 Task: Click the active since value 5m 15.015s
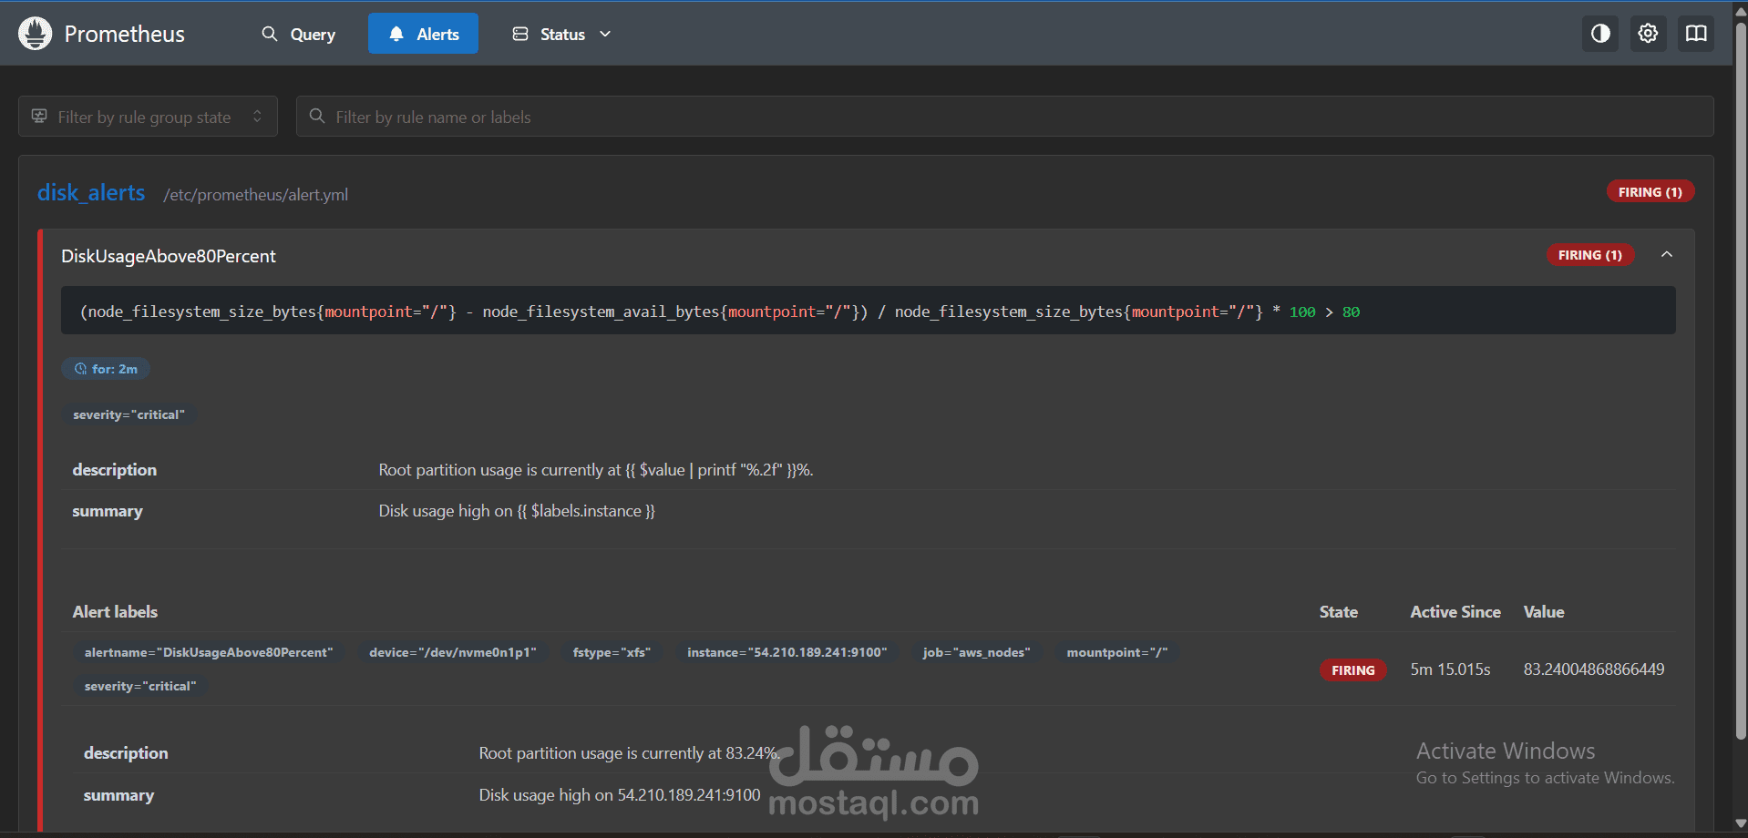(1451, 669)
